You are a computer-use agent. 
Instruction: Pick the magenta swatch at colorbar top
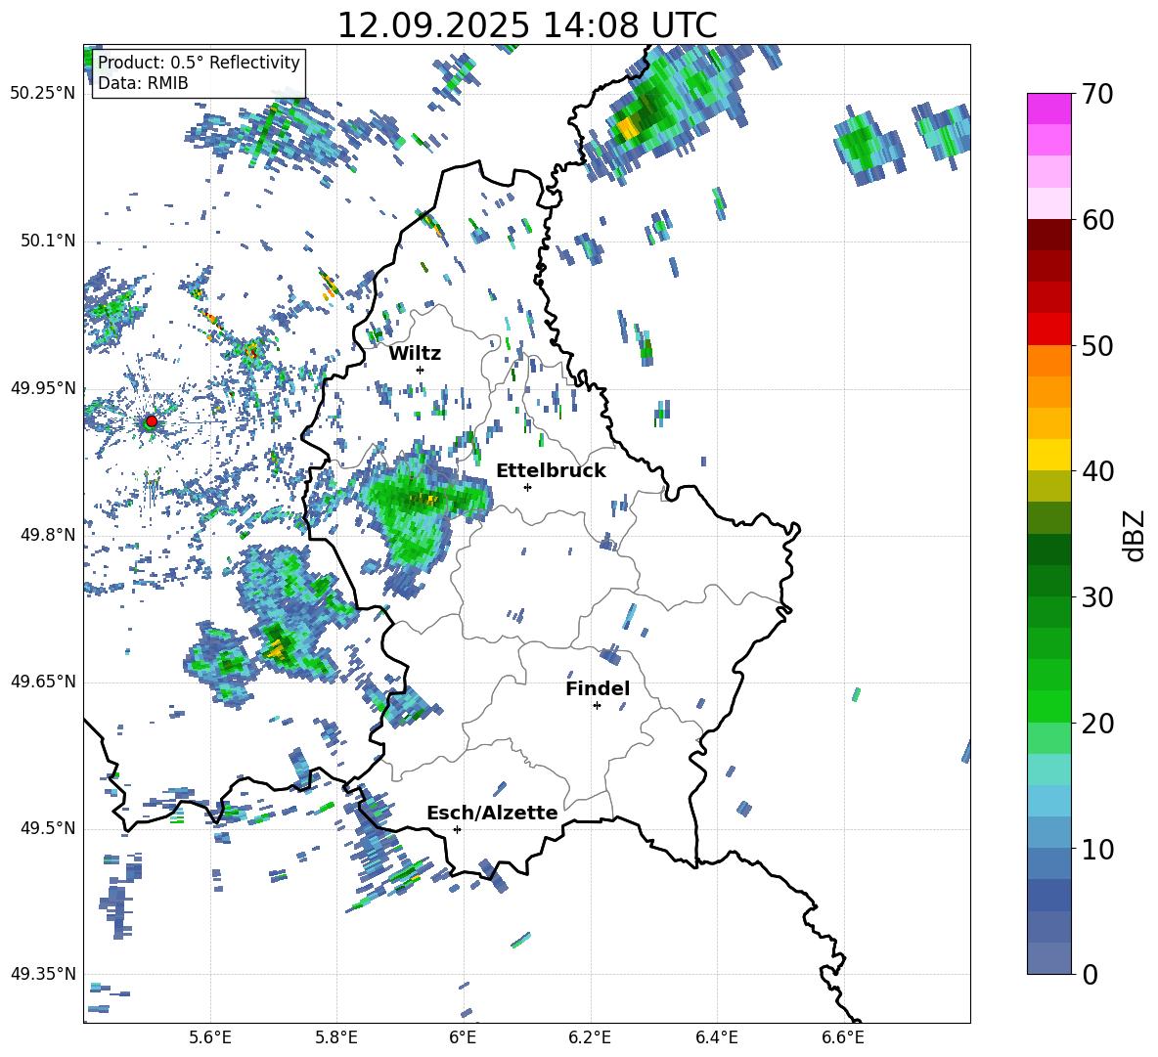pos(1048,109)
